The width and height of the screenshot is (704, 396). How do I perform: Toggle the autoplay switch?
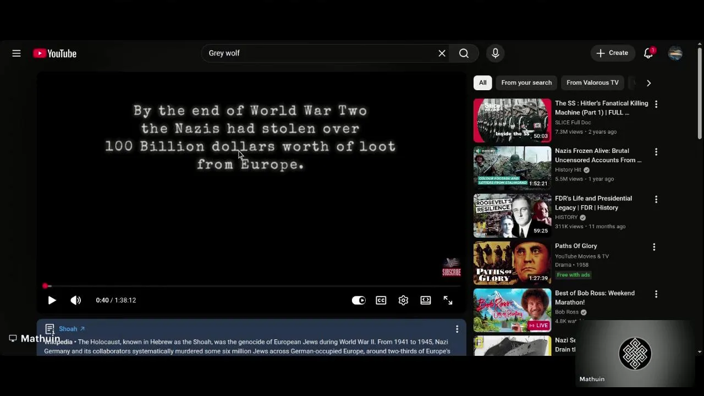[x=359, y=300]
